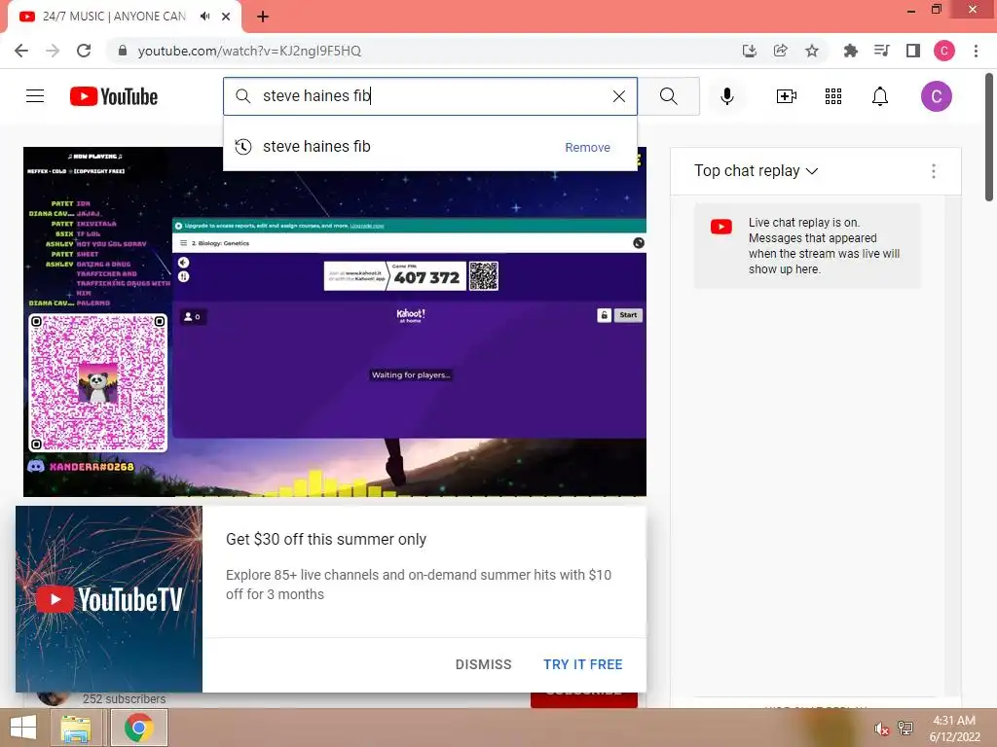The width and height of the screenshot is (997, 747).
Task: Click the network tray icon
Action: 905,729
